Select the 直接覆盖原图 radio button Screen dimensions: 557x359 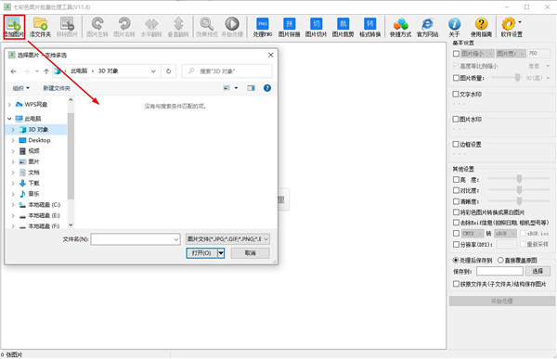pos(500,261)
